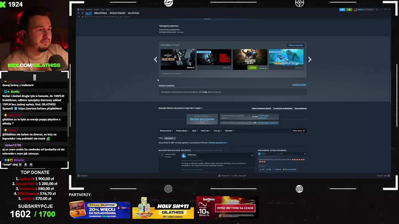Open the Gilathiss account wallet dropdown
The width and height of the screenshot is (399, 224).
[364, 10]
